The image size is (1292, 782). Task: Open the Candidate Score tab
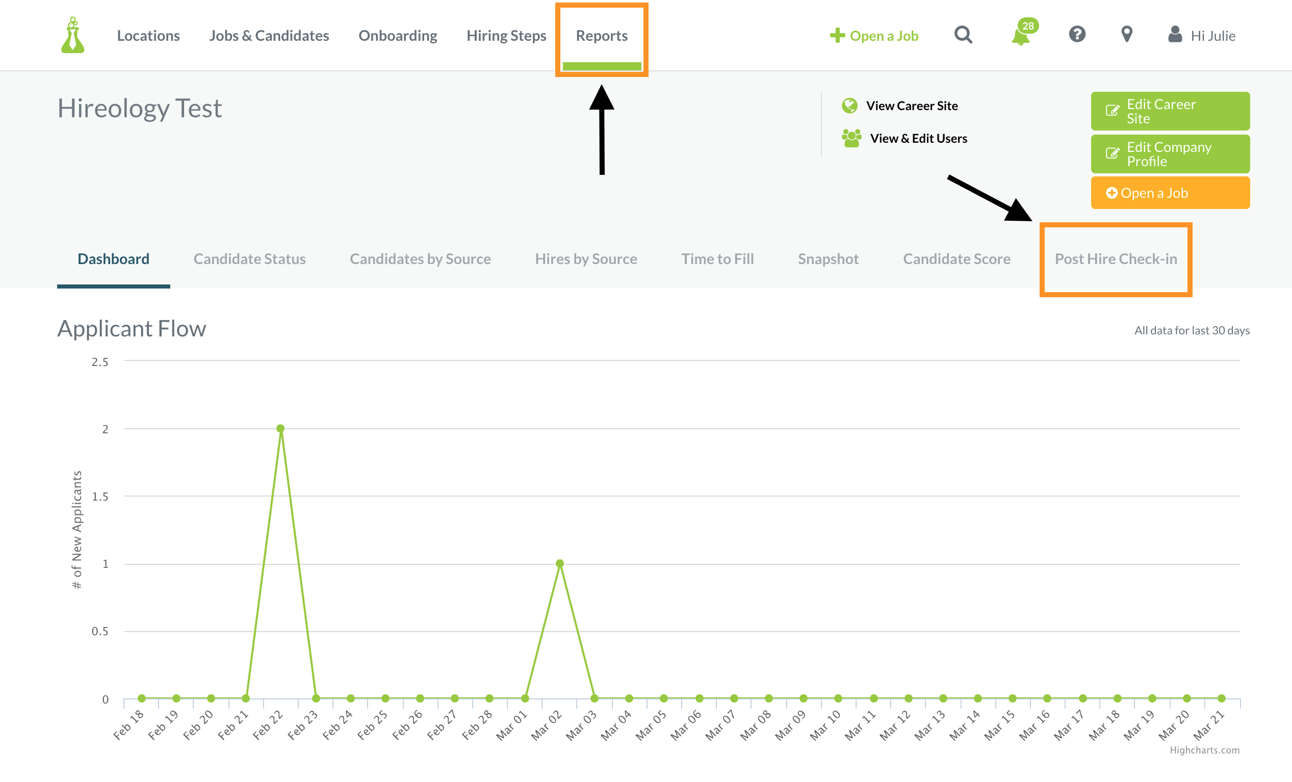(957, 258)
